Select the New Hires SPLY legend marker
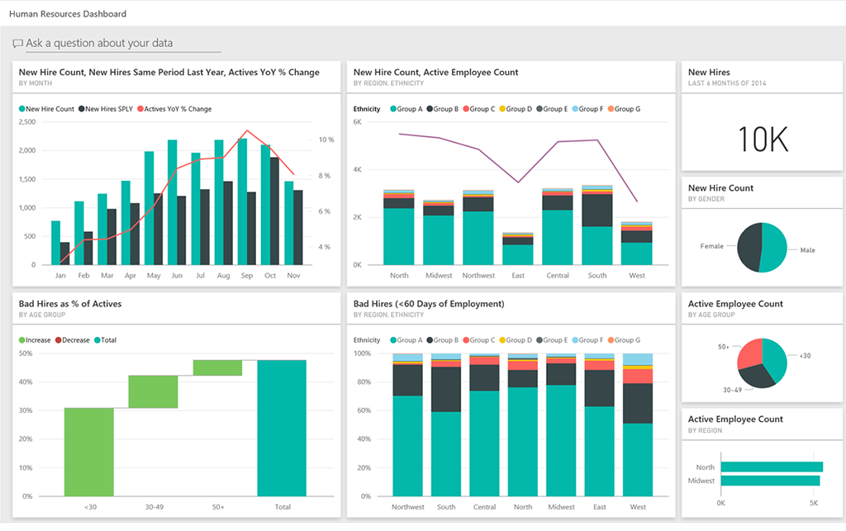Image resolution: width=846 pixels, height=531 pixels. tap(83, 109)
